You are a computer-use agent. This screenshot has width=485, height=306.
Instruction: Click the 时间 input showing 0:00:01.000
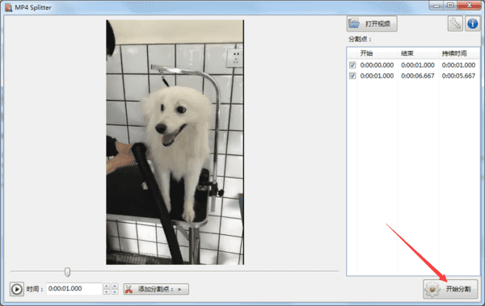coord(74,289)
